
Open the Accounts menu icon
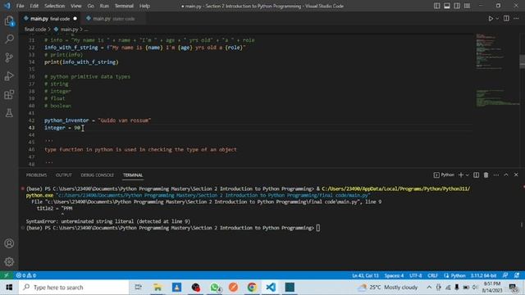tap(9, 243)
